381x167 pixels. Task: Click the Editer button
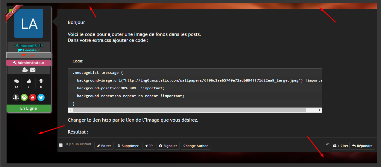click(x=104, y=146)
